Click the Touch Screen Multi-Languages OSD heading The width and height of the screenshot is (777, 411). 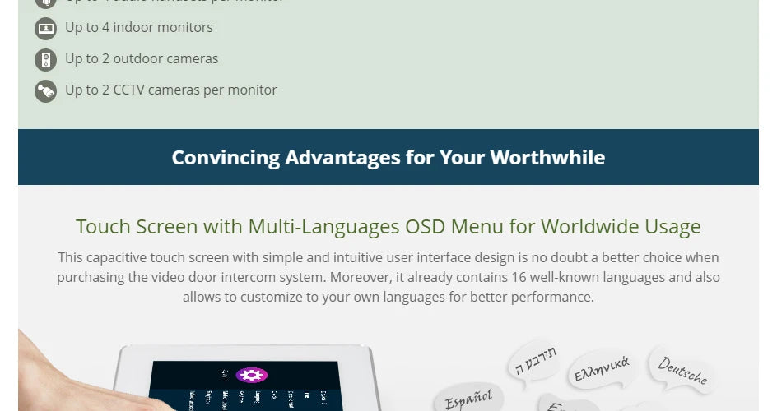[388, 227]
